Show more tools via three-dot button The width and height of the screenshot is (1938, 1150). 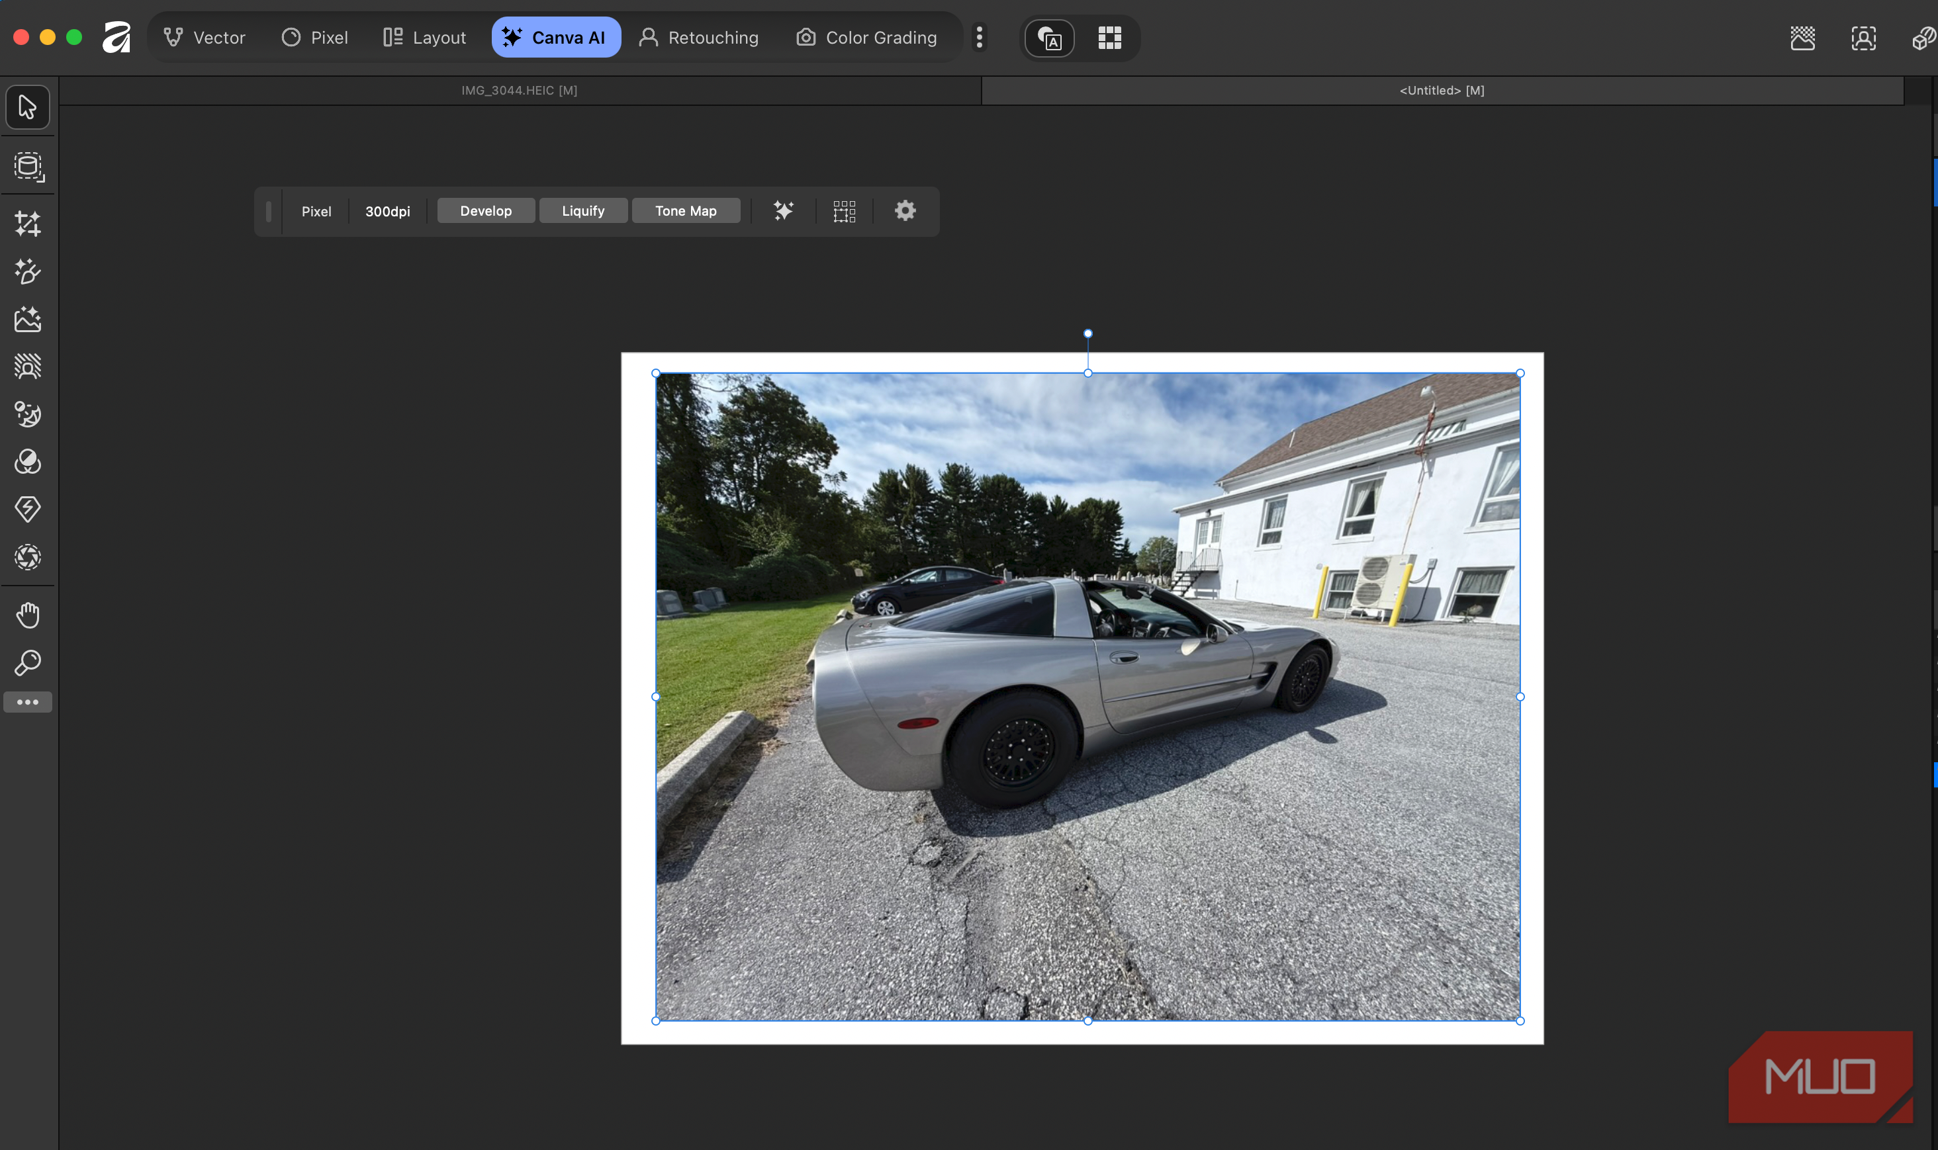tap(28, 702)
